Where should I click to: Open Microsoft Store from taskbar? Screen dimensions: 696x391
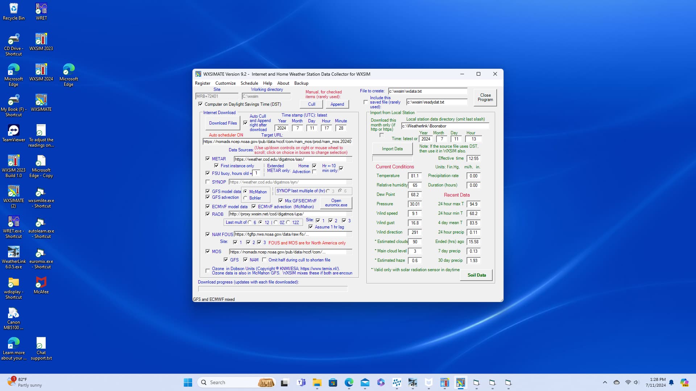tap(333, 382)
